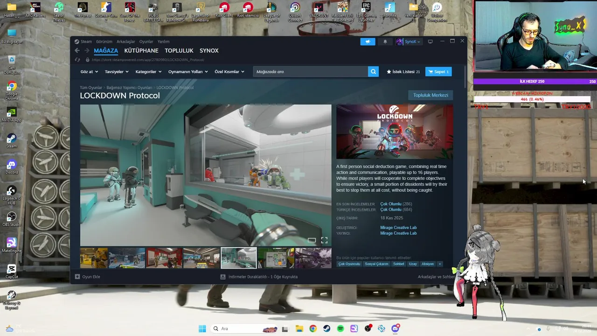Toggle theater mode icon on screenshot viewer
This screenshot has width=597, height=336.
312,240
